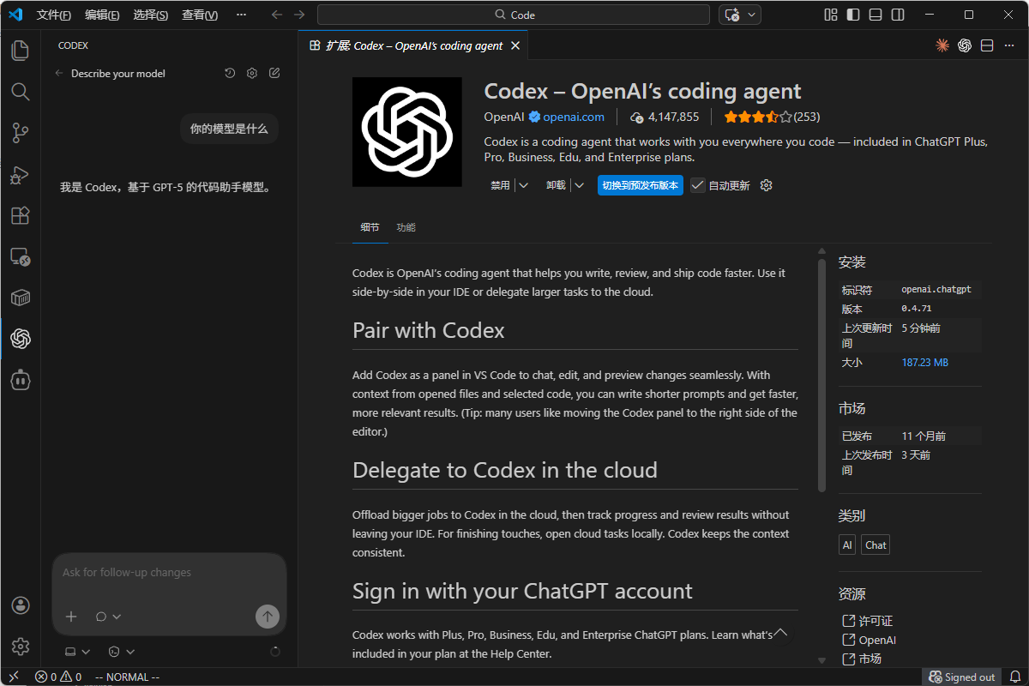
Task: Toggle the 自动更新 checkbox
Action: pos(698,185)
